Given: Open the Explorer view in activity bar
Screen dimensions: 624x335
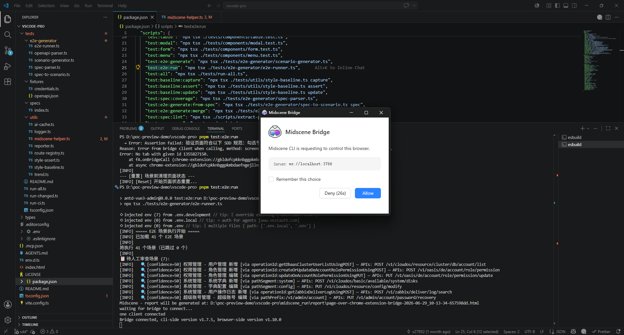Looking at the screenshot, I should point(8,19).
